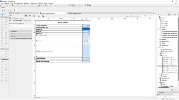Collapse the 'Фасады' folder in the Navigator
This screenshot has width=179, height=100.
pyautogui.click(x=159, y=29)
